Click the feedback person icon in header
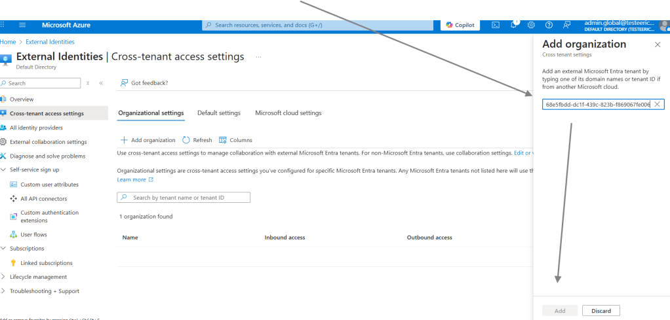This screenshot has height=320, width=670. pos(566,25)
